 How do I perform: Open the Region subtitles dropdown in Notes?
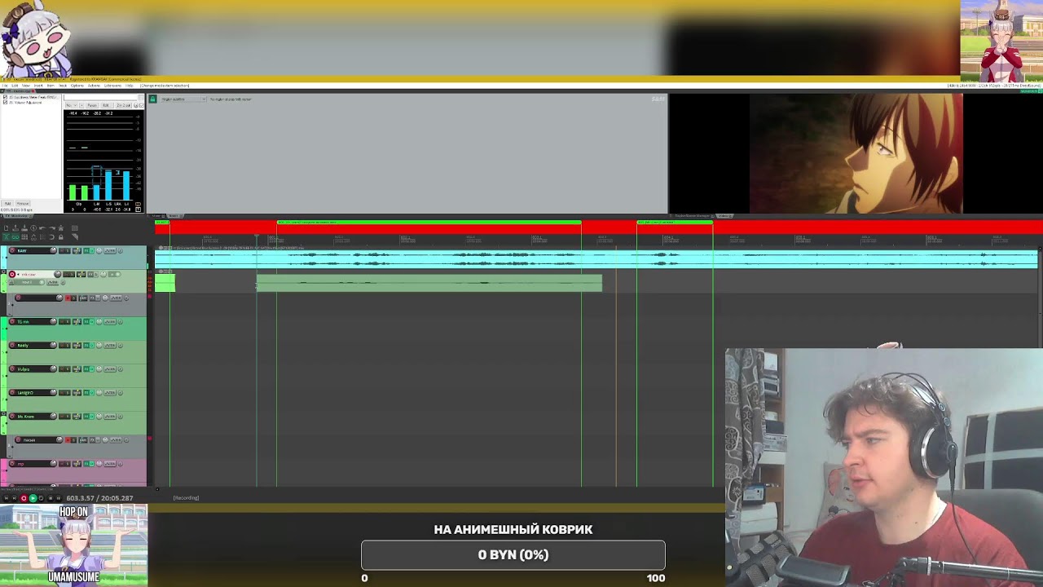click(x=183, y=99)
